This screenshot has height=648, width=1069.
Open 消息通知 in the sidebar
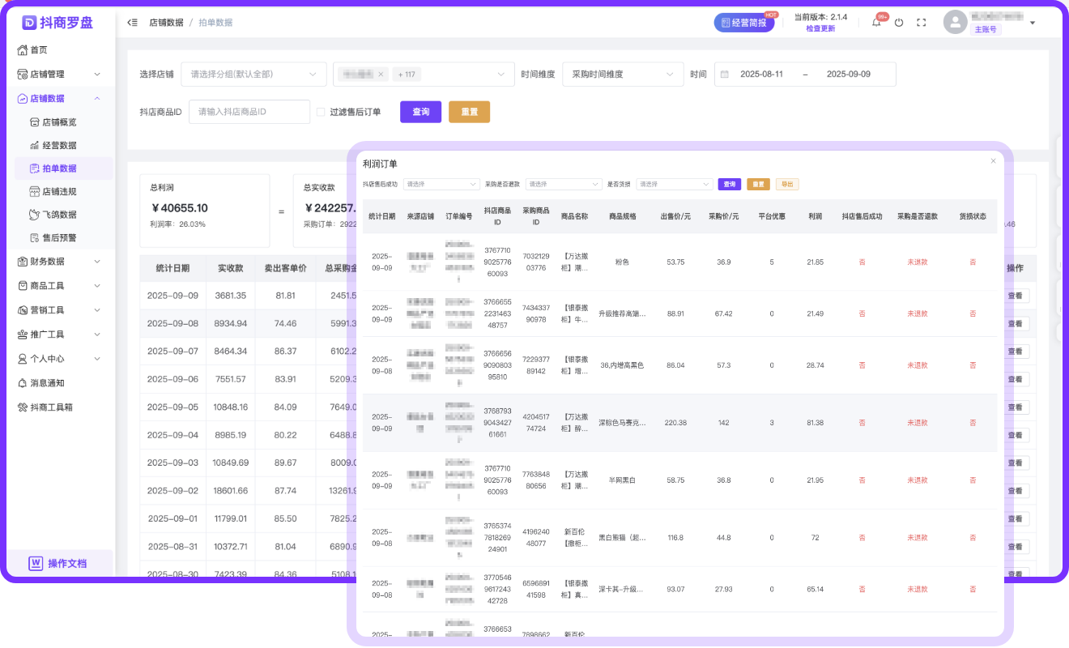47,383
